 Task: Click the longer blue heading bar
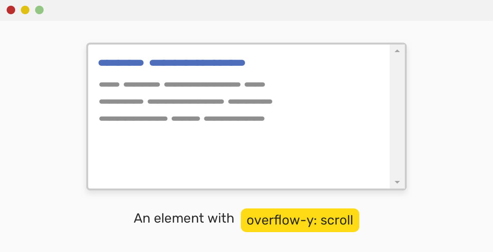pyautogui.click(x=197, y=63)
